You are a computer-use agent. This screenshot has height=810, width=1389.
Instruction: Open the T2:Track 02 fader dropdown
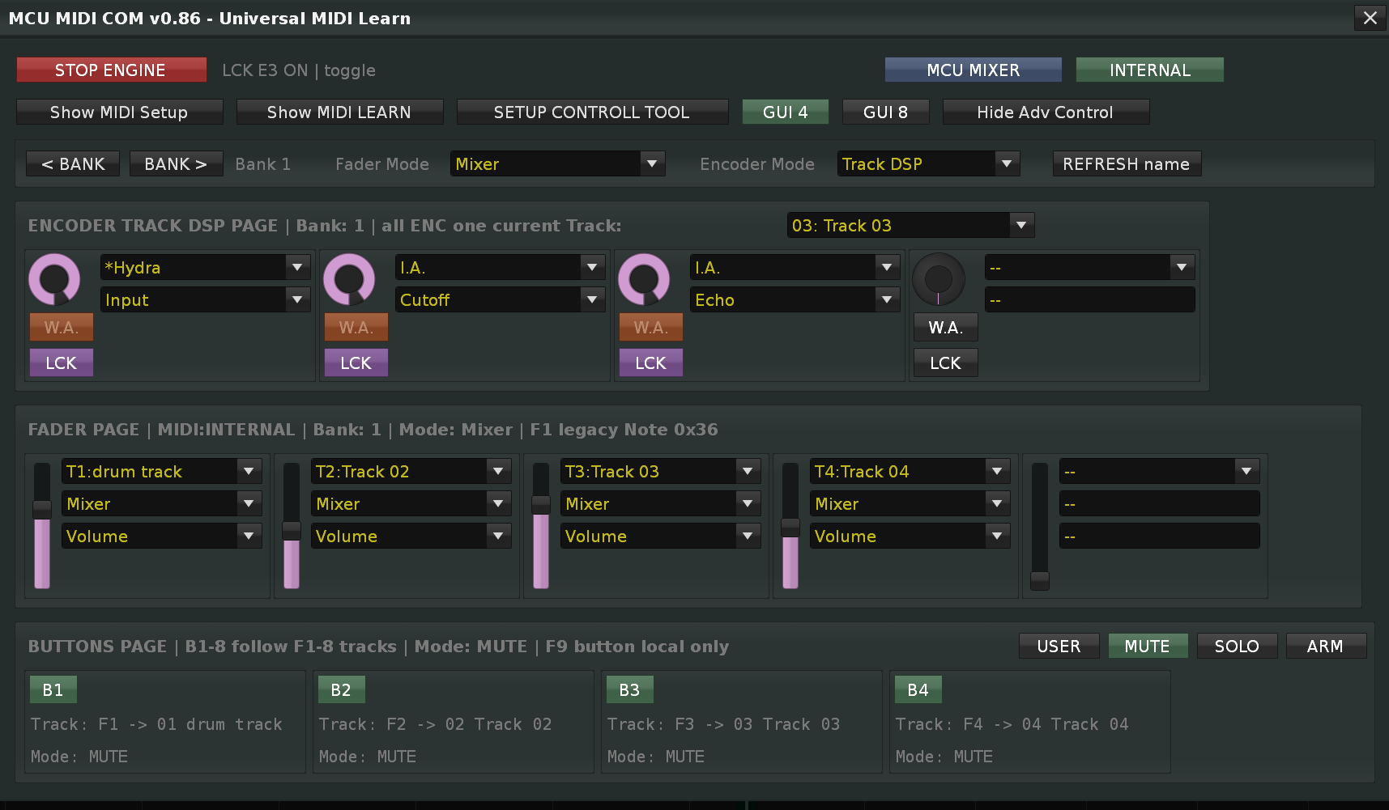411,472
